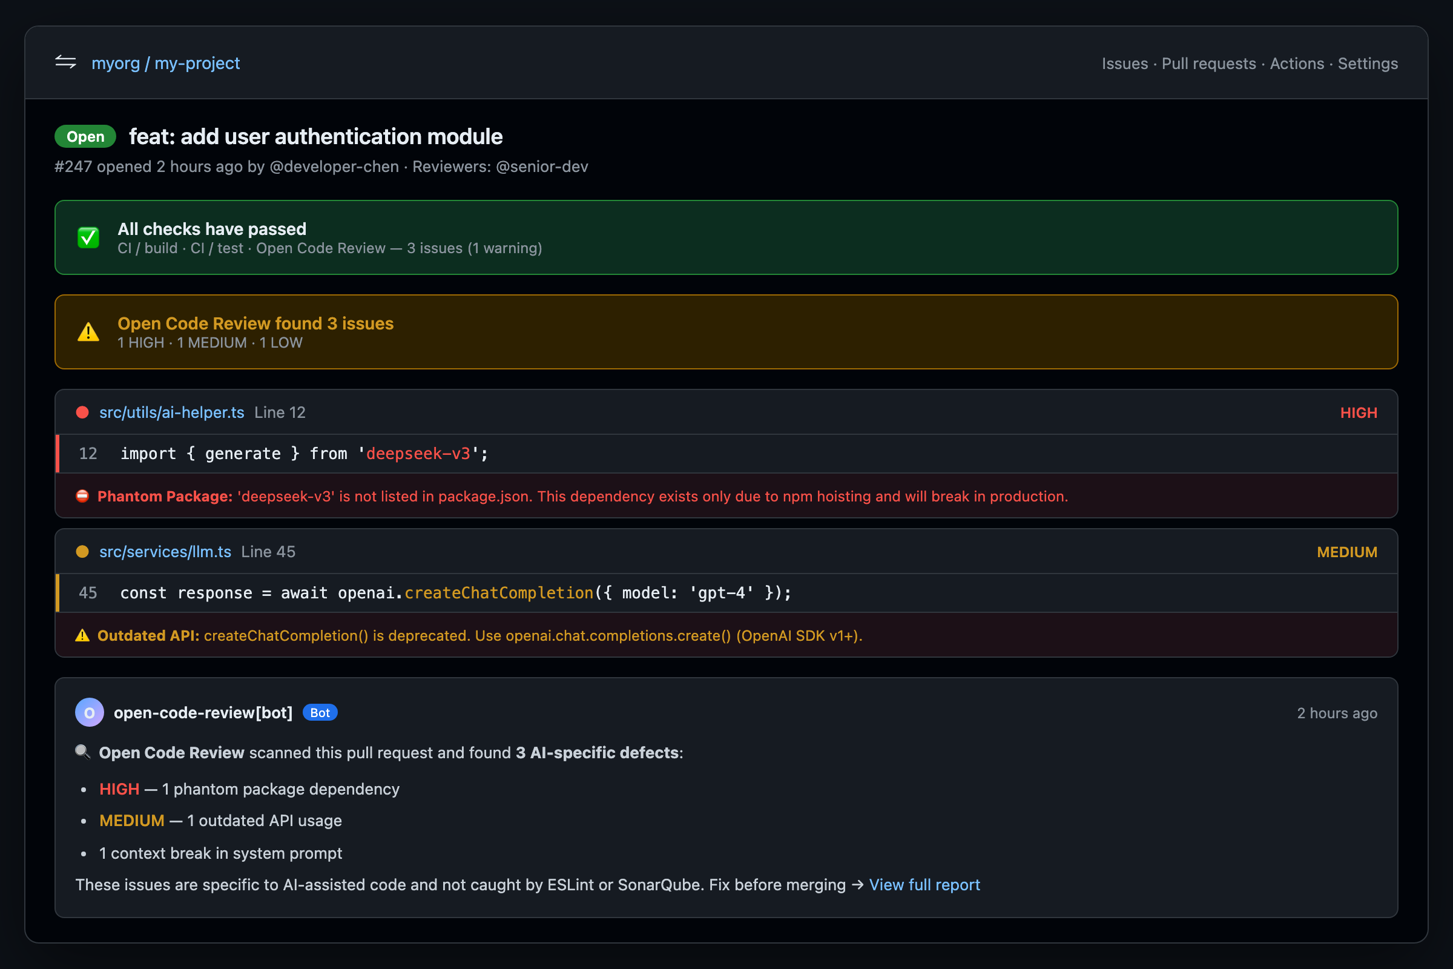The height and width of the screenshot is (969, 1453).
Task: Click View full report link
Action: (x=924, y=884)
